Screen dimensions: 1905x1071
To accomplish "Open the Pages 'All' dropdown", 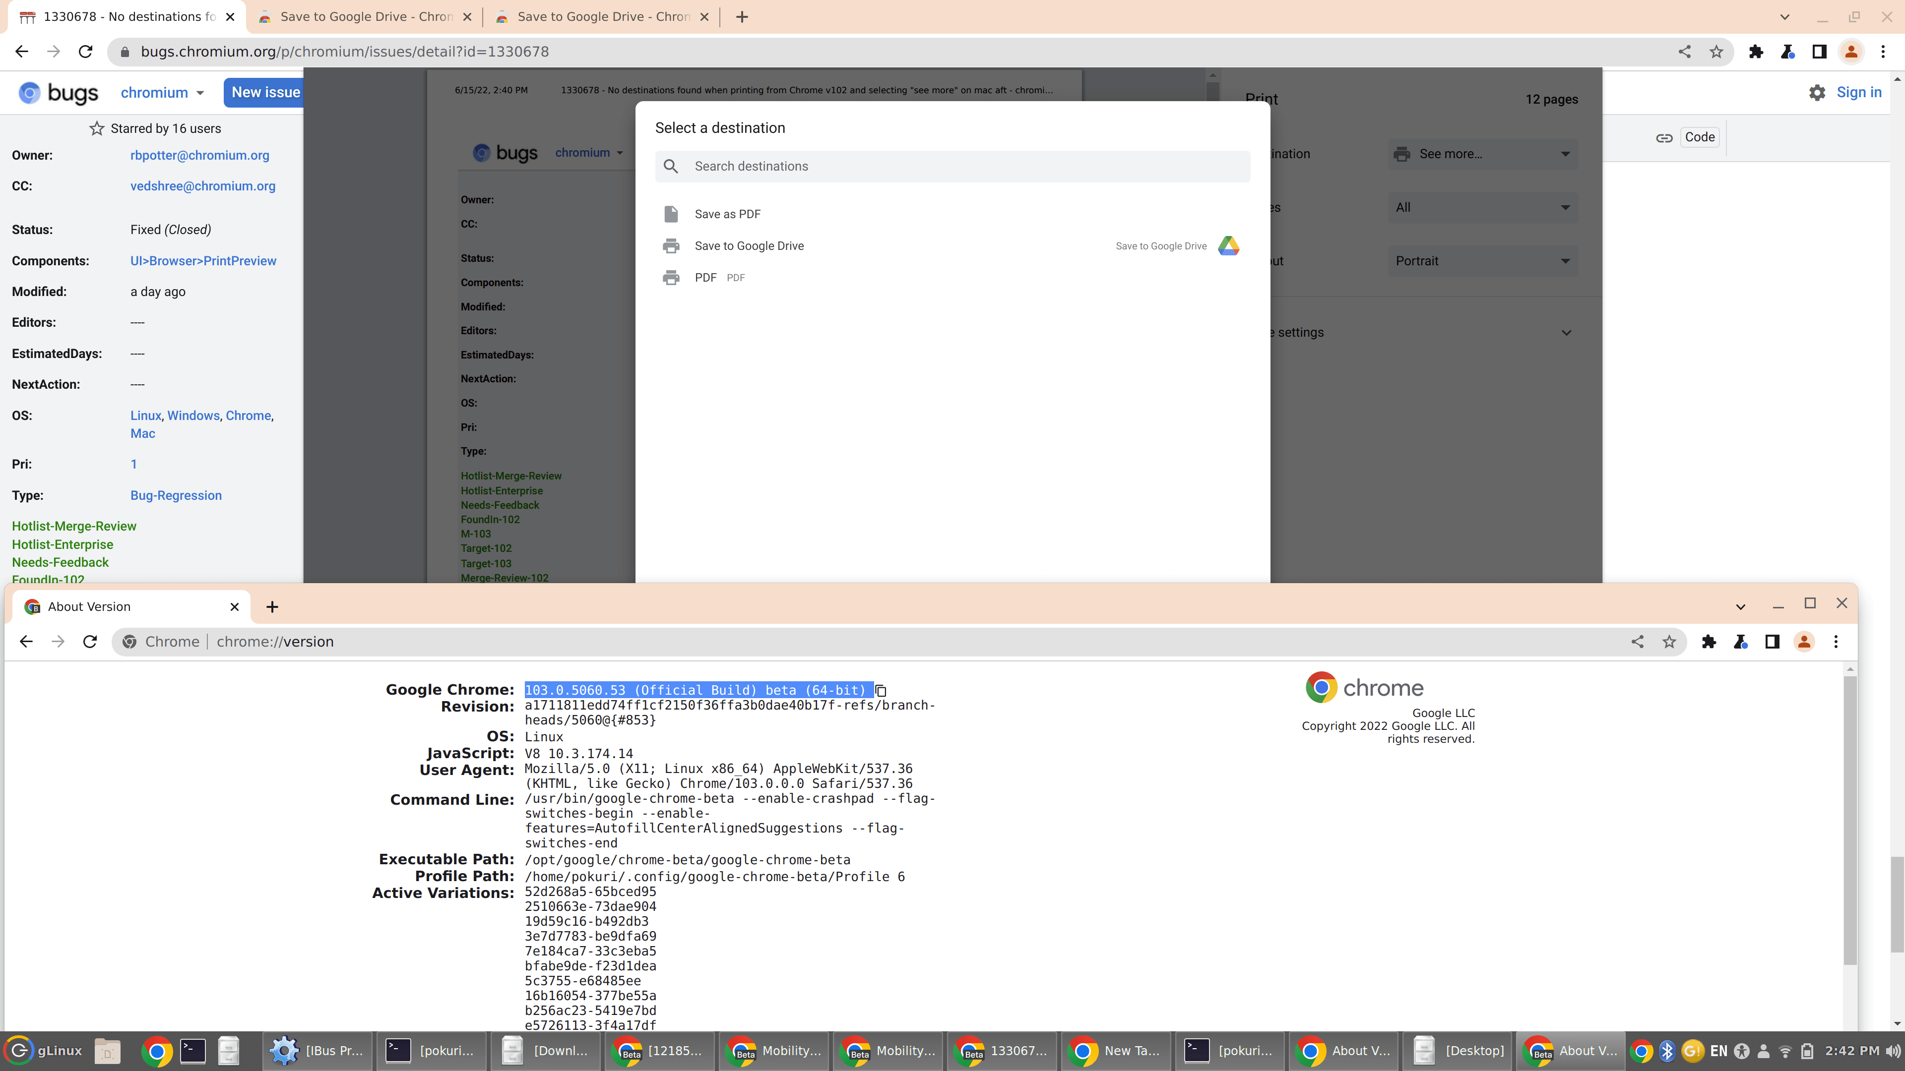I will coord(1482,208).
